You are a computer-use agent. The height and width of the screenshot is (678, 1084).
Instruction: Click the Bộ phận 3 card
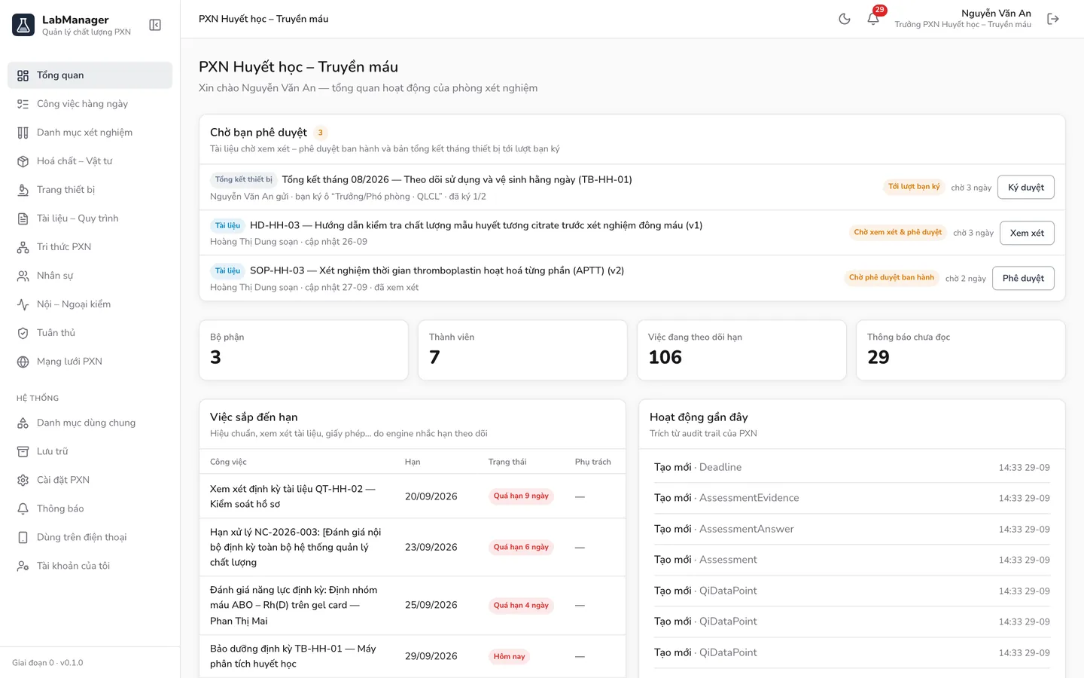pyautogui.click(x=303, y=350)
